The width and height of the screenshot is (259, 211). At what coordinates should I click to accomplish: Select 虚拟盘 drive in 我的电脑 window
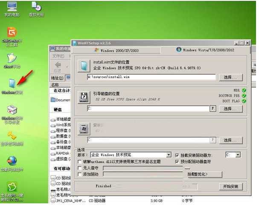tap(61, 159)
